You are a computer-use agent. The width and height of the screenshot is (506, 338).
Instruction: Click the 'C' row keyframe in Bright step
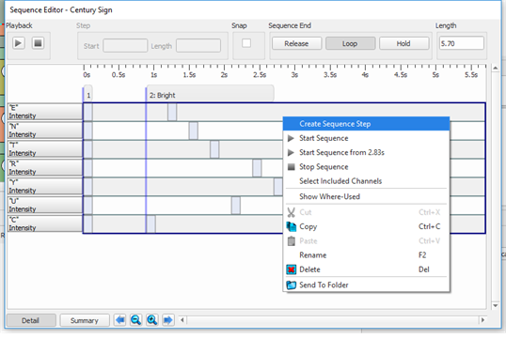click(x=150, y=224)
